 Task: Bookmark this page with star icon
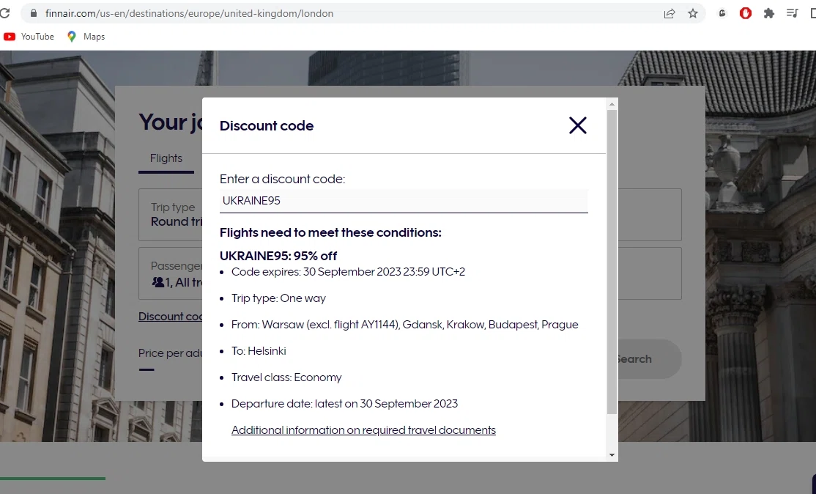[693, 13]
